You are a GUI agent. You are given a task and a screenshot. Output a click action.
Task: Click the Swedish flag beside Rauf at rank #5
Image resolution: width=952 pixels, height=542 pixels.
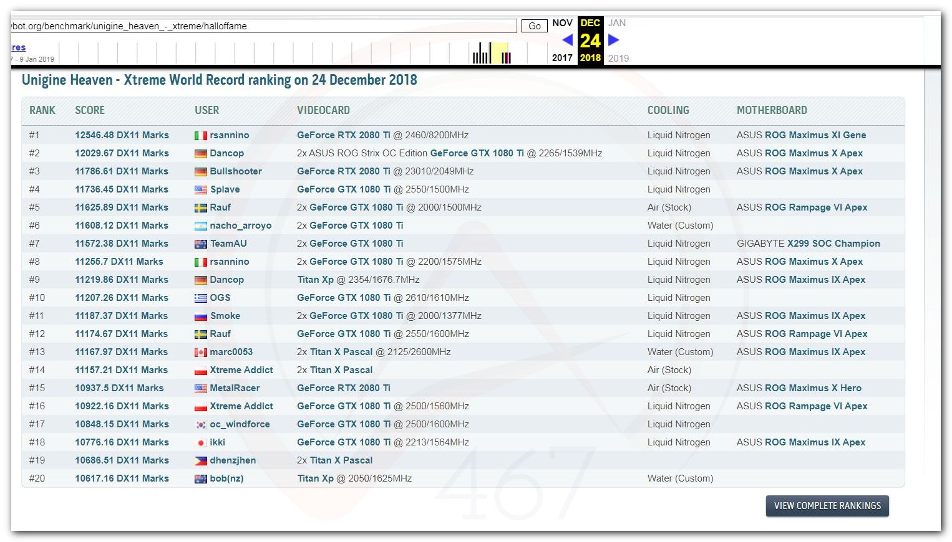coord(201,208)
